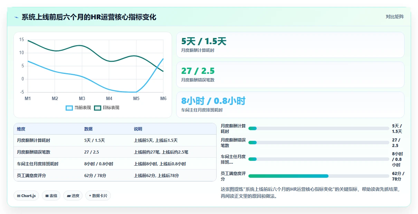Open the 8小时 / 0.8小时 data card

point(290,105)
